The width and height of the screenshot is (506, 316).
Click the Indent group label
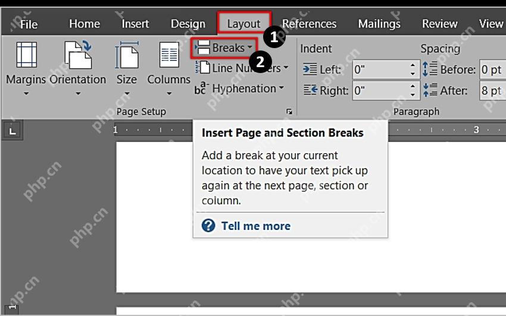tap(316, 48)
